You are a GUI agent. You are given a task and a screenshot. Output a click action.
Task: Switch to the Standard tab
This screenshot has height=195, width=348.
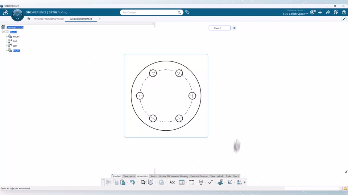coord(116,176)
